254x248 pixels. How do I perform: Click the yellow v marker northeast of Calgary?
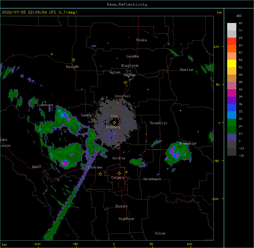(126, 172)
